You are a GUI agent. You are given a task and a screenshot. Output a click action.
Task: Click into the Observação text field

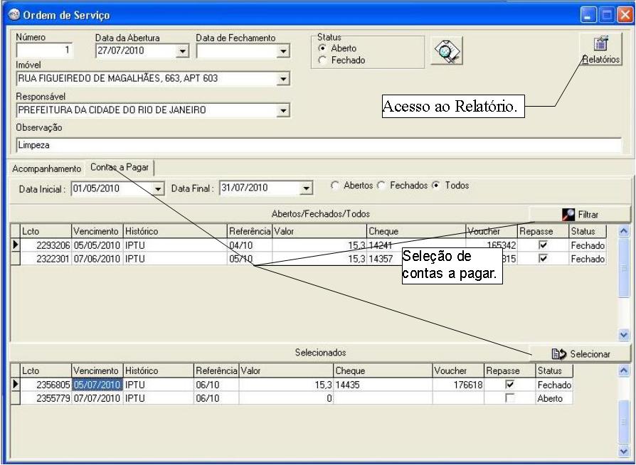317,145
